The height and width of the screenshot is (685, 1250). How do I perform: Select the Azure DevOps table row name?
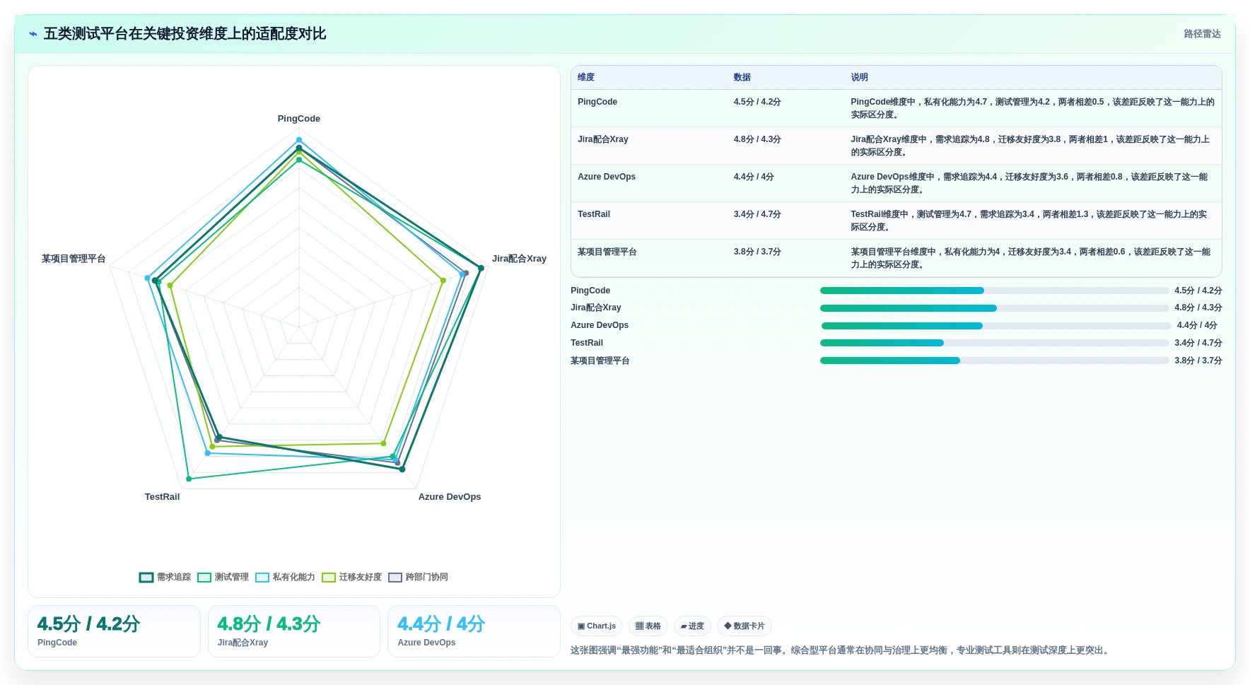[x=607, y=177]
